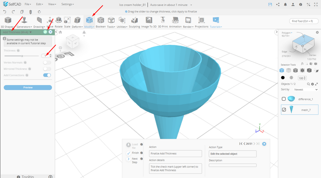Select the Rotate tool
Screen dimensions: 321x178
[x=59, y=22]
